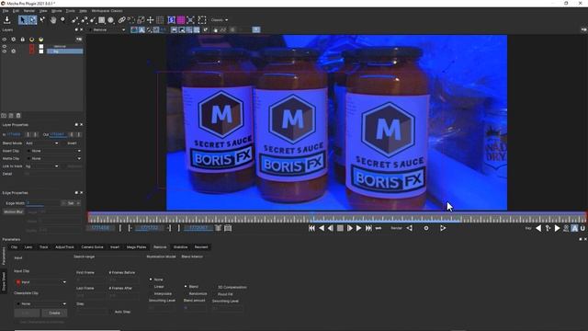Click the magenta Show planar grid icon
The width and height of the screenshot is (588, 331).
[x=181, y=20]
